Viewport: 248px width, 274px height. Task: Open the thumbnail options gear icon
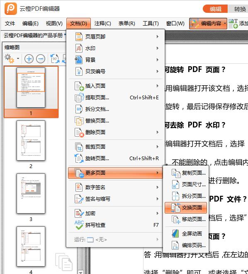click(x=9, y=58)
